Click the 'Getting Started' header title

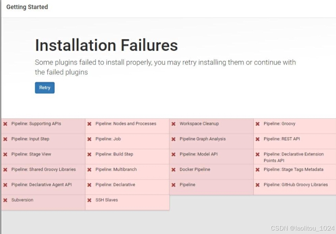point(27,7)
